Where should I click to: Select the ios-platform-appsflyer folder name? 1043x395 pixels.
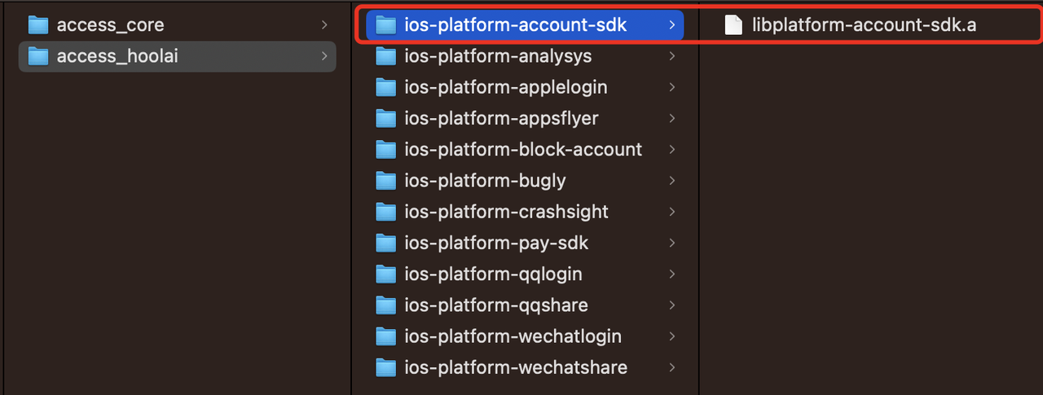click(501, 119)
